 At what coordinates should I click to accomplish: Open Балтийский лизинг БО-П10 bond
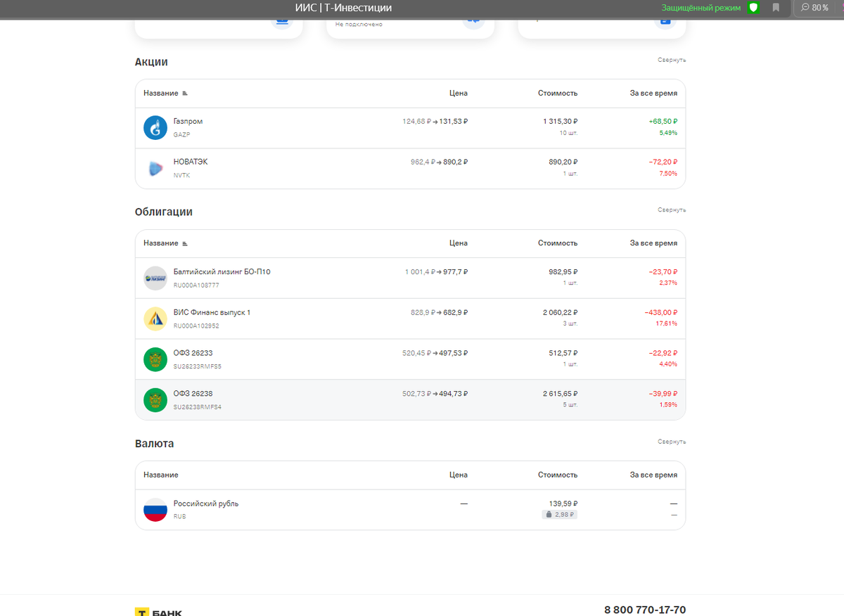click(222, 271)
